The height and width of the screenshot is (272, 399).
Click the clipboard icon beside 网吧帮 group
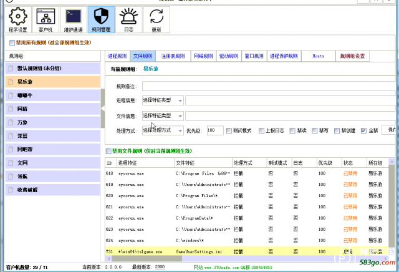[11, 149]
